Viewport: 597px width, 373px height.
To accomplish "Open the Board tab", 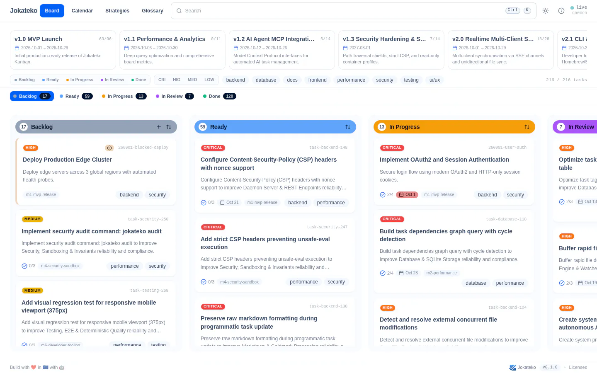I will point(52,11).
